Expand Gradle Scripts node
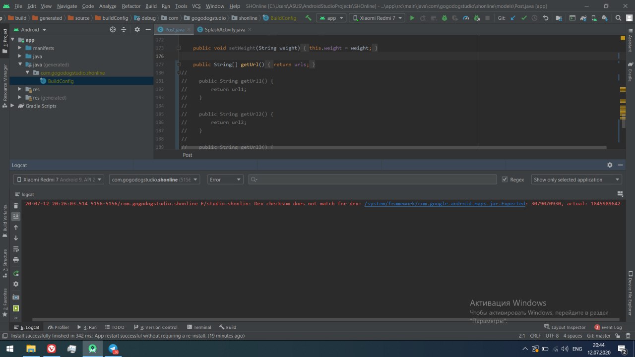The width and height of the screenshot is (635, 357). 13,106
